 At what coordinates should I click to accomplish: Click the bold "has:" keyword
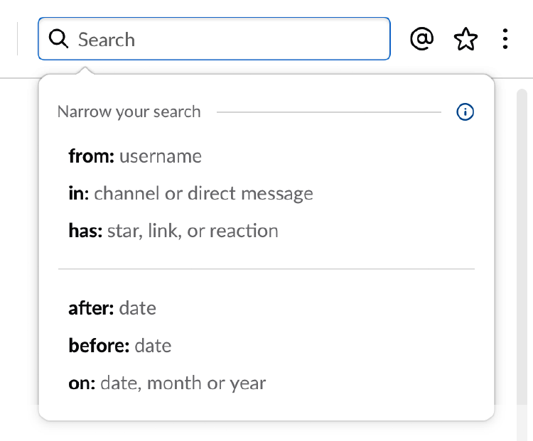85,231
